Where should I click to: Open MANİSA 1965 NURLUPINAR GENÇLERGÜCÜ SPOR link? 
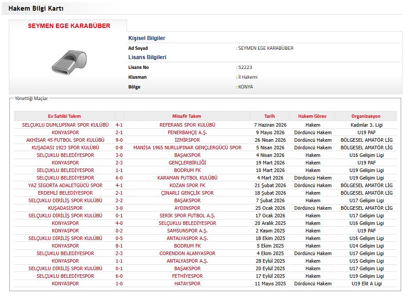pyautogui.click(x=187, y=148)
